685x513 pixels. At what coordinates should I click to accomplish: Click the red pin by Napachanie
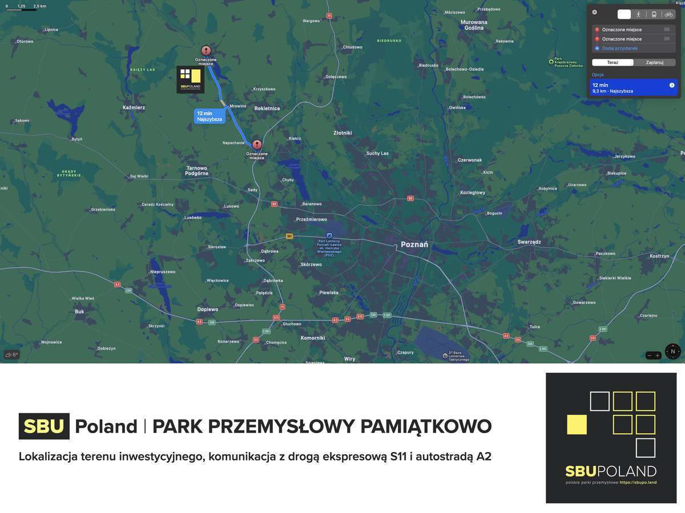point(257,145)
